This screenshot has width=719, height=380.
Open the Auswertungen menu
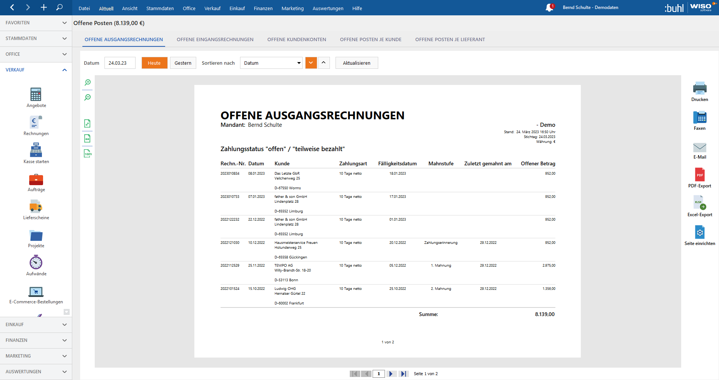coord(328,8)
